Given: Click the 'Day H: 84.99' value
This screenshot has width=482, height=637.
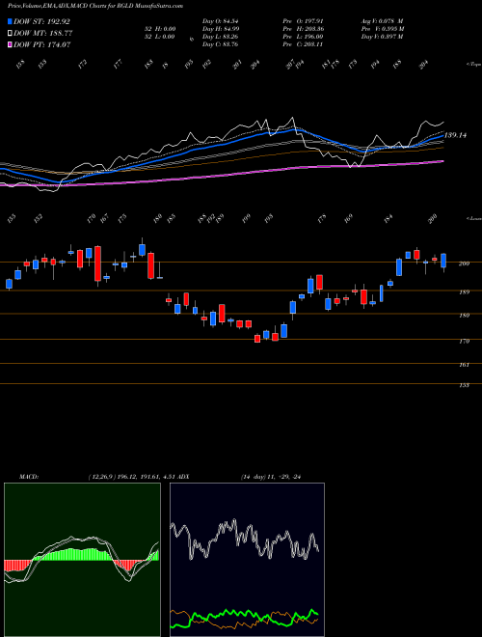Looking at the screenshot, I should pyautogui.click(x=221, y=29).
